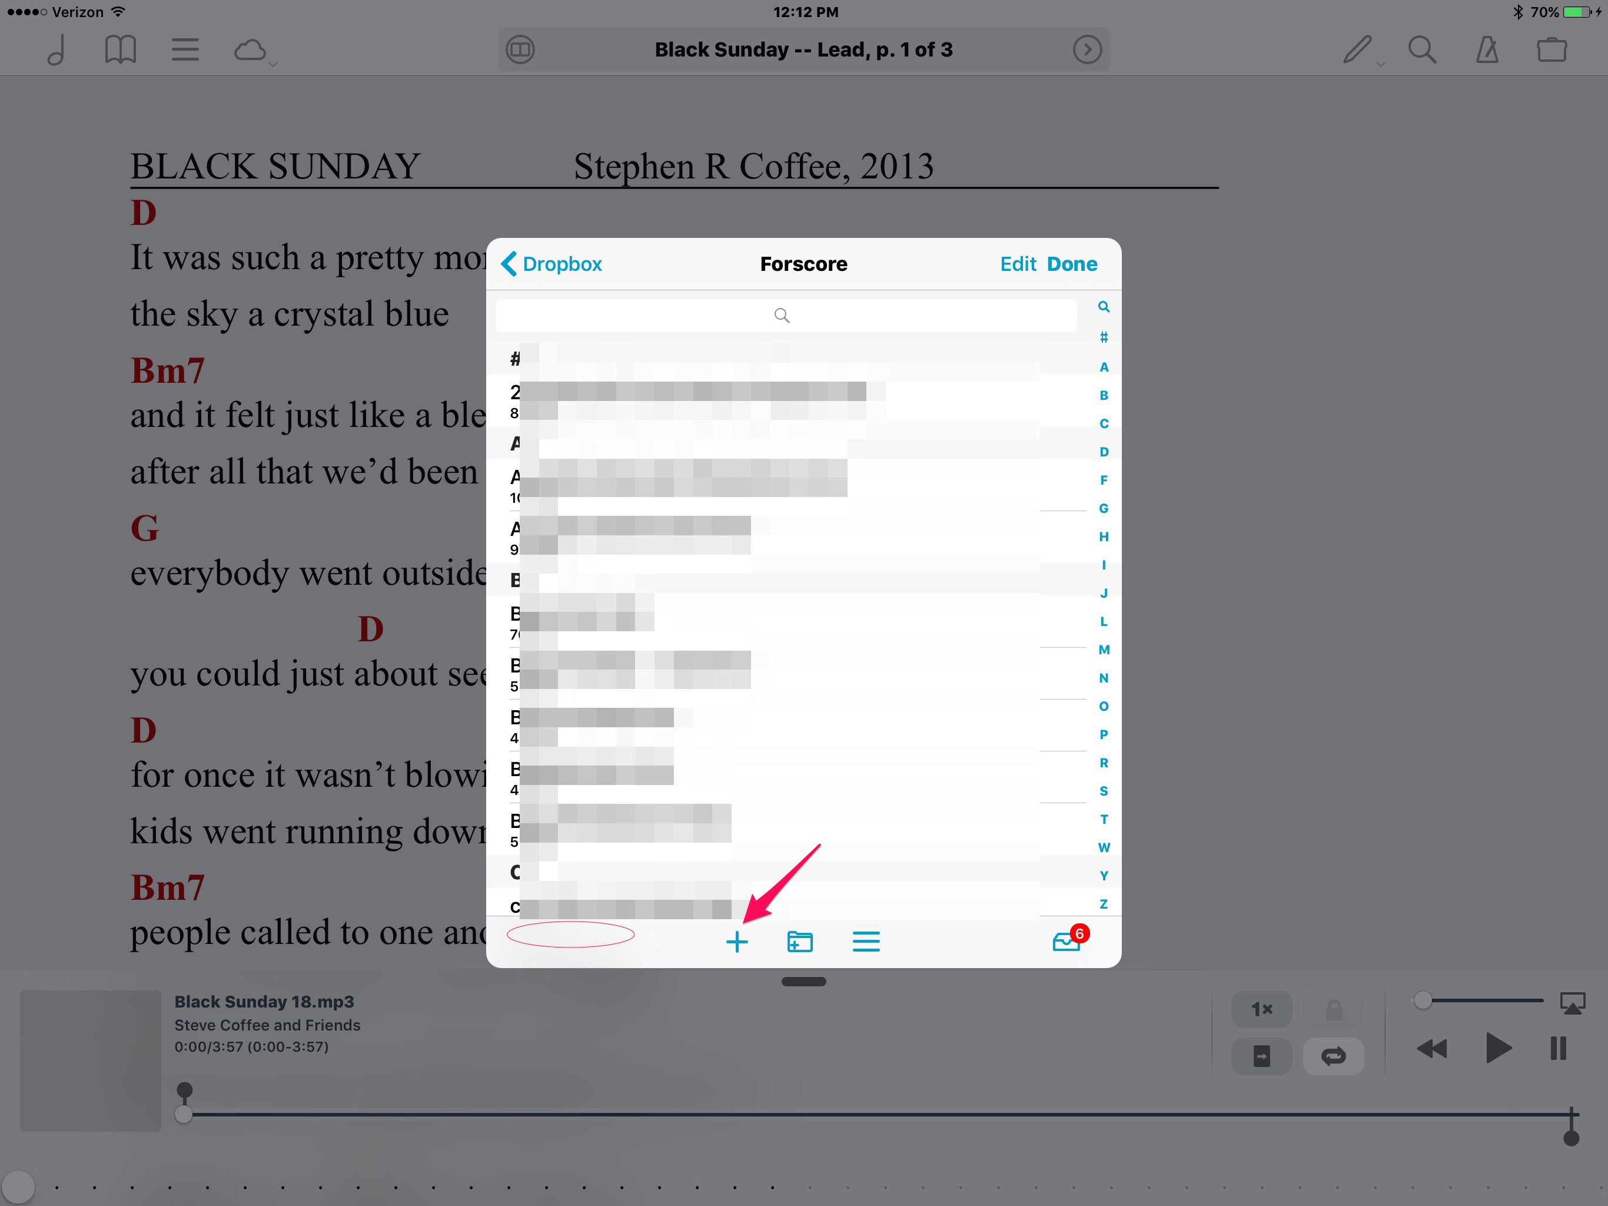Open the toolbox briefcase icon
Viewport: 1608px width, 1206px height.
pyautogui.click(x=1551, y=50)
